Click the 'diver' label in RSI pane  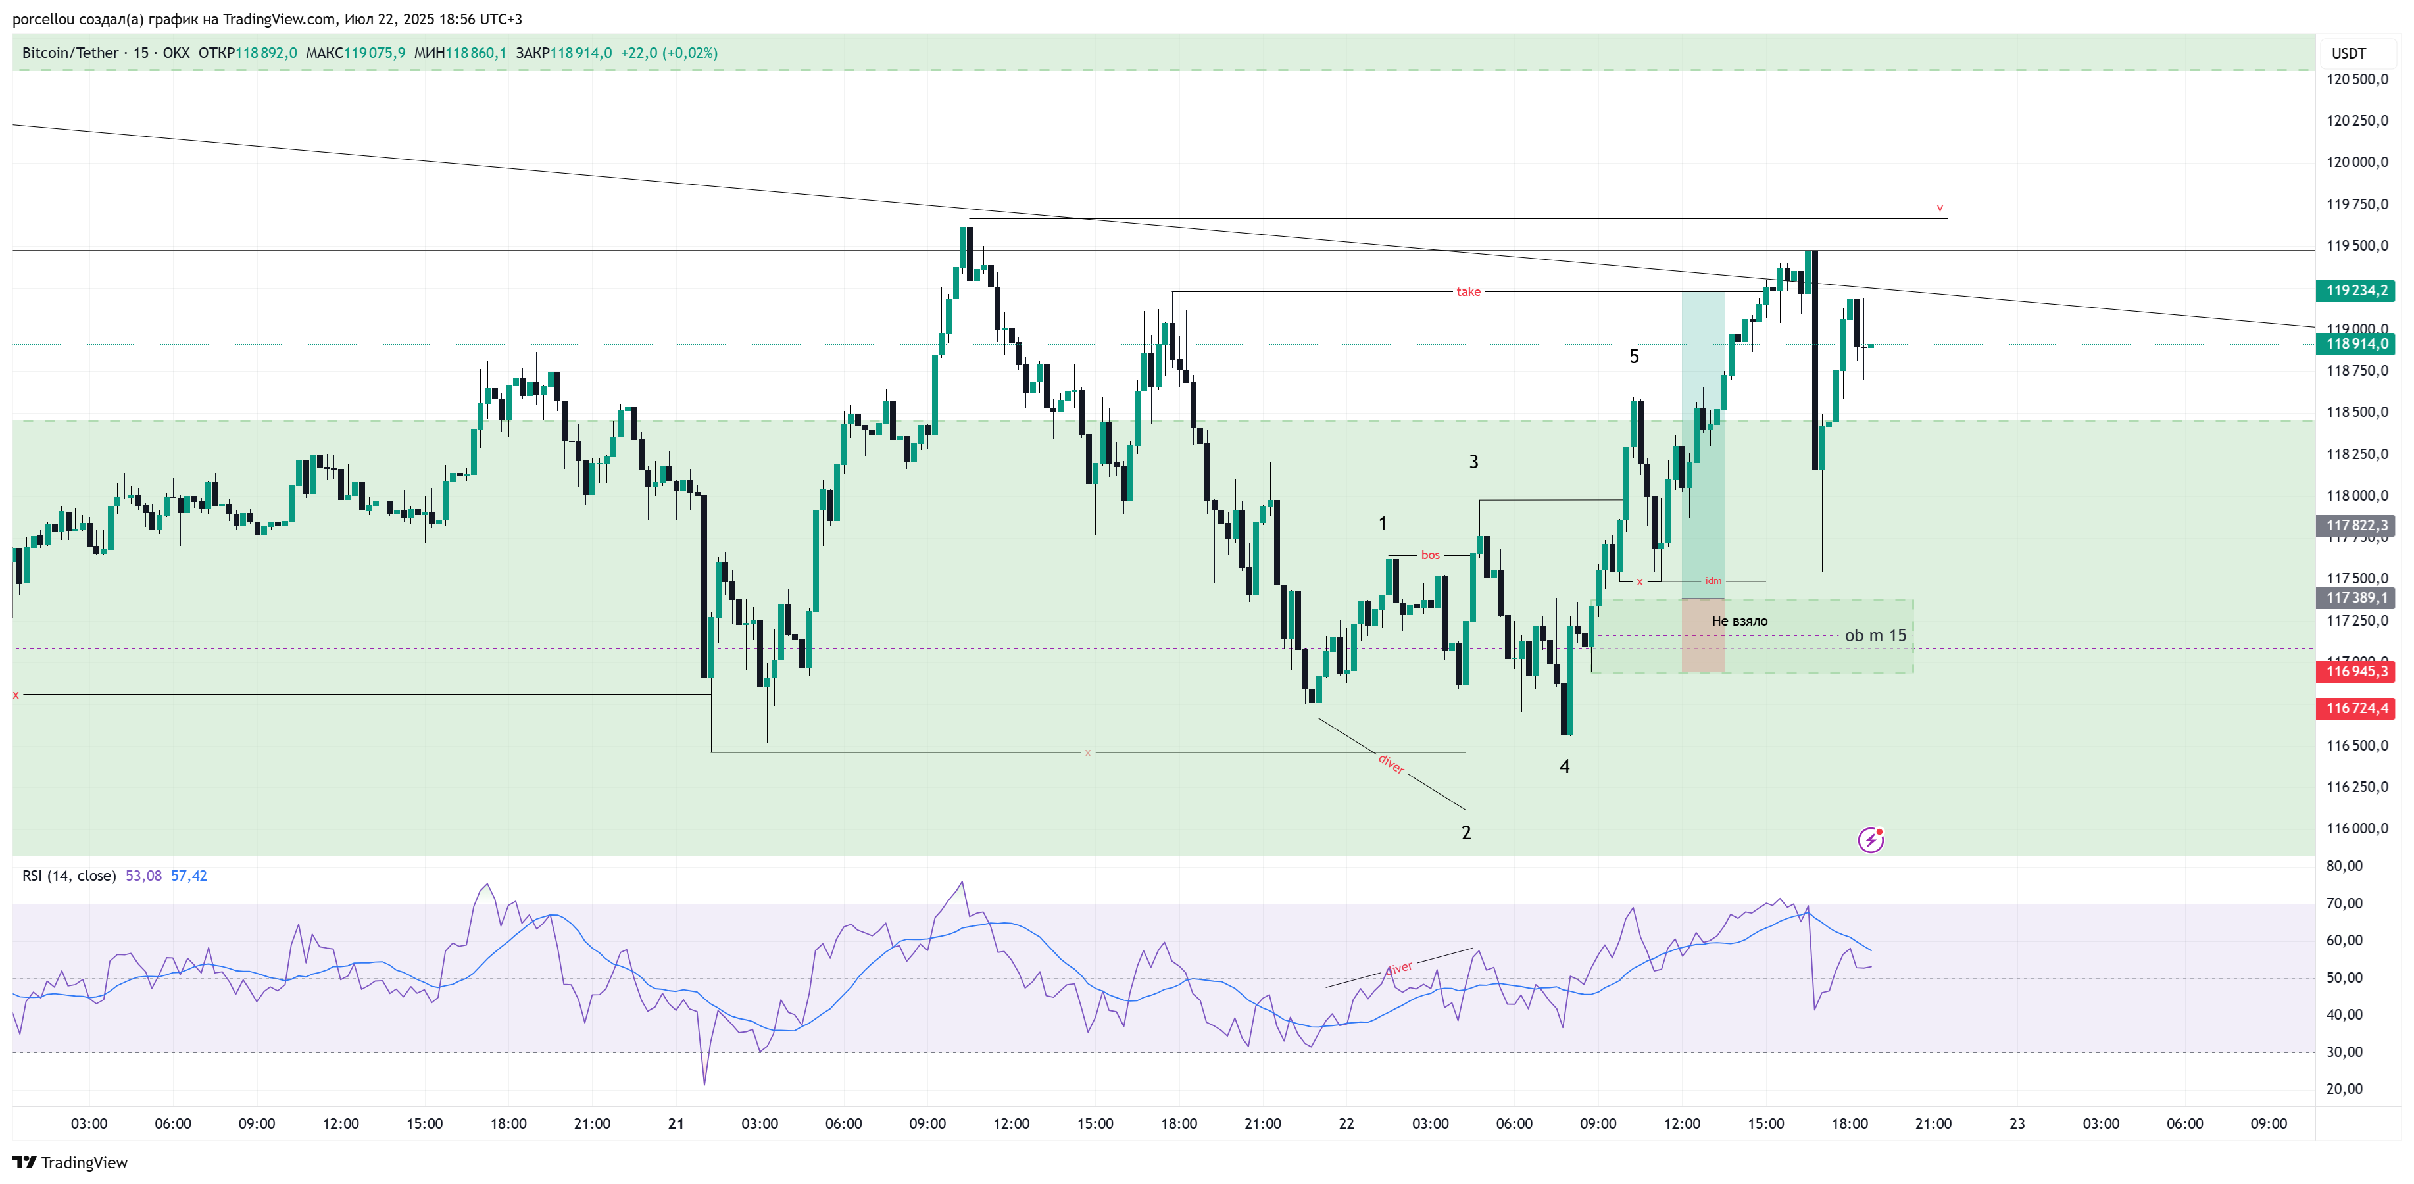click(1399, 968)
